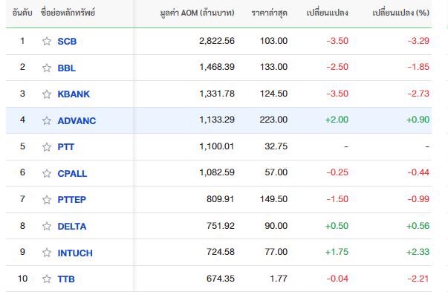Add CPALL to favorites via star

[47, 173]
